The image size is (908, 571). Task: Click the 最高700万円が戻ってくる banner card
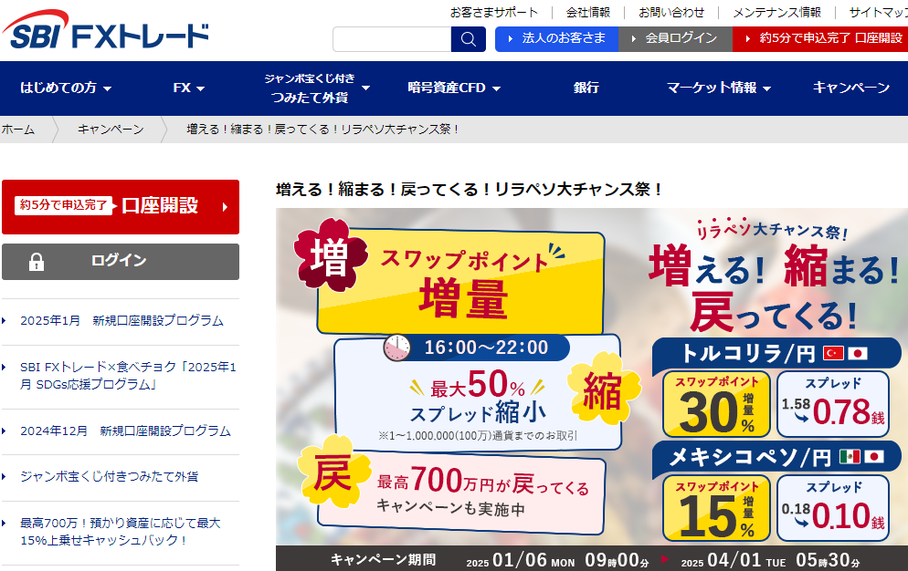(461, 494)
